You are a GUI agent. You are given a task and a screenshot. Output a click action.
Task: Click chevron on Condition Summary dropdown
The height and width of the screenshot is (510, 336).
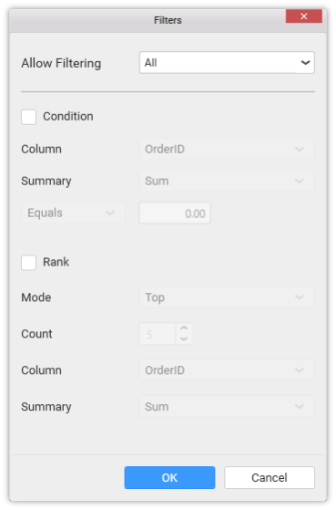[299, 182]
